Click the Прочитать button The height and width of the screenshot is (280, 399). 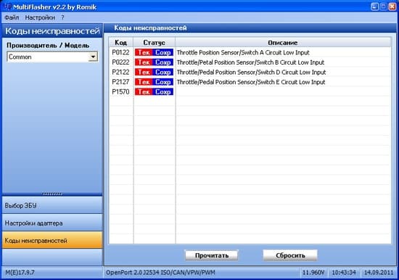click(211, 255)
